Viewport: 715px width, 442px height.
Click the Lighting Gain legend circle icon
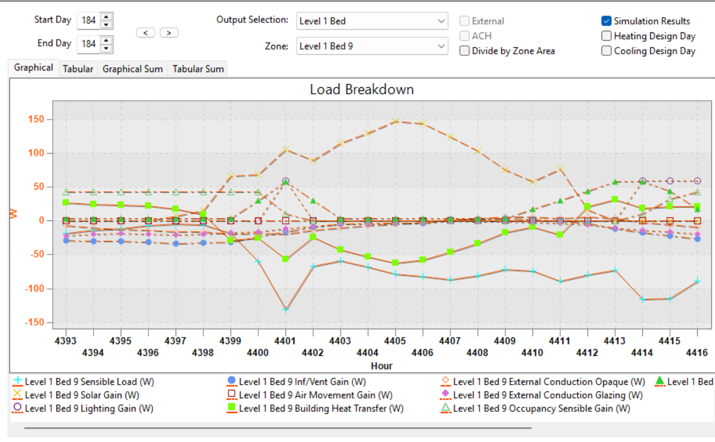18,408
